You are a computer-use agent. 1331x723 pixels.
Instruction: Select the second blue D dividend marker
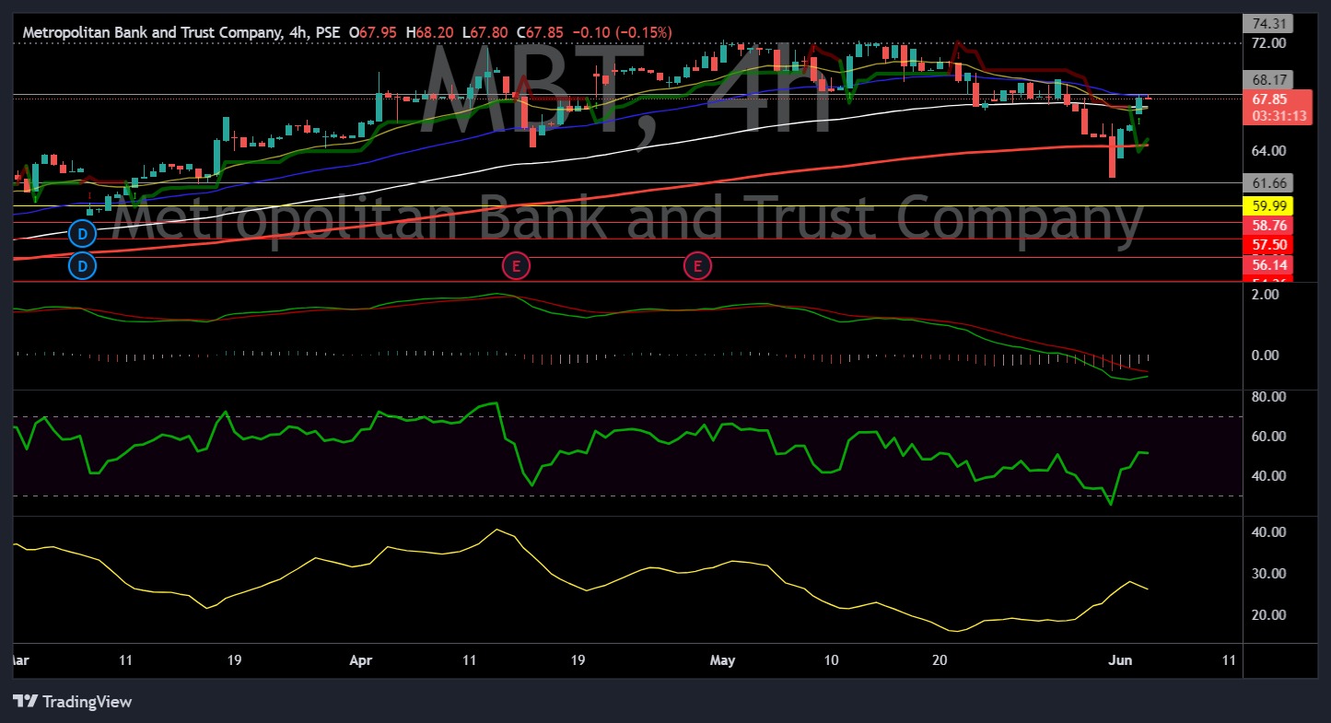click(82, 265)
